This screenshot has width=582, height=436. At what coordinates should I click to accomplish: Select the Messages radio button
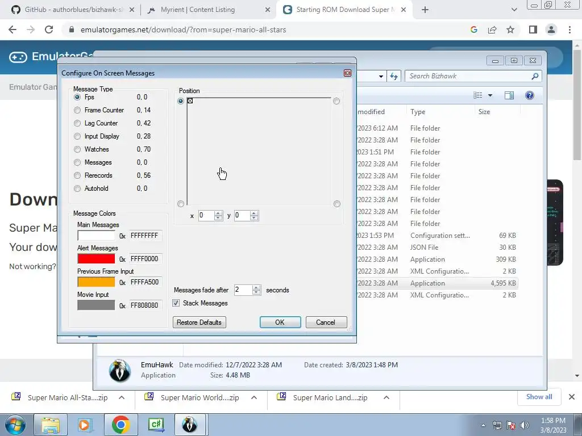pyautogui.click(x=77, y=162)
